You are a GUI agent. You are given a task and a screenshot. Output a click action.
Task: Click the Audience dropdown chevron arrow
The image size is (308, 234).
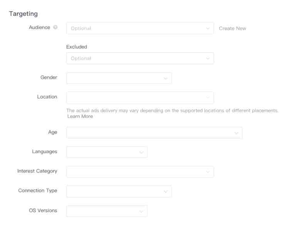point(208,28)
